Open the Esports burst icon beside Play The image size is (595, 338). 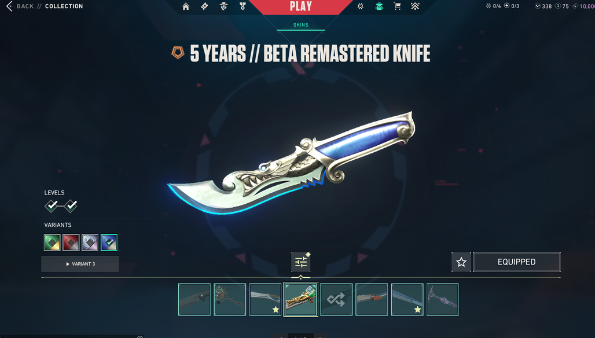point(361,6)
